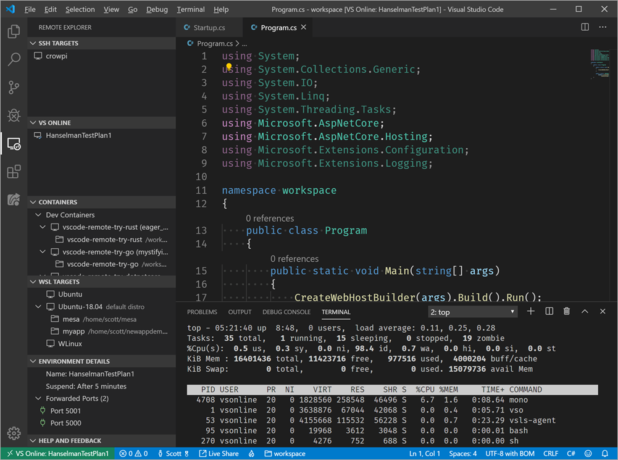Open the Debug view bug icon
The width and height of the screenshot is (618, 460).
pos(14,115)
